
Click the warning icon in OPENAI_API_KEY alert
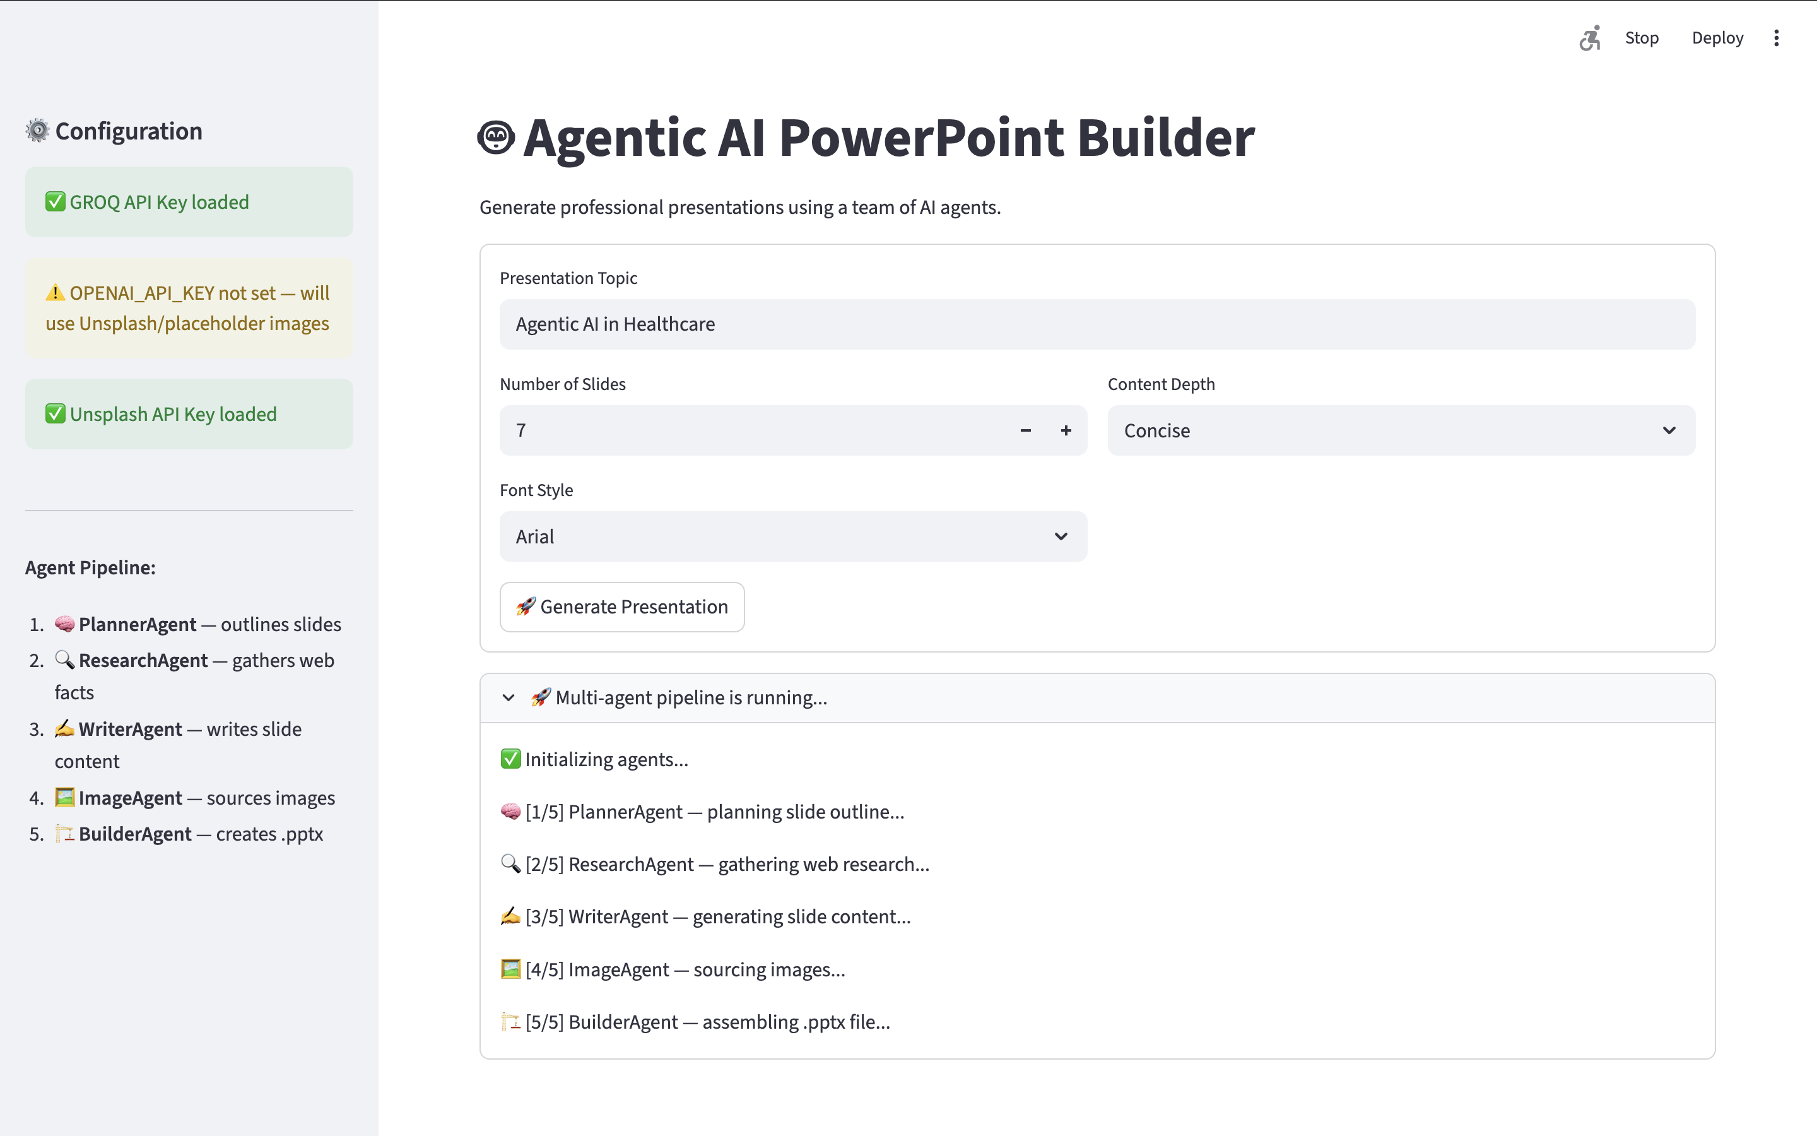tap(55, 293)
